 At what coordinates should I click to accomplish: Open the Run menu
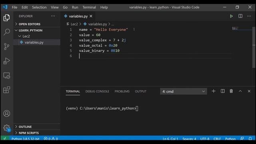pyautogui.click(x=75, y=7)
